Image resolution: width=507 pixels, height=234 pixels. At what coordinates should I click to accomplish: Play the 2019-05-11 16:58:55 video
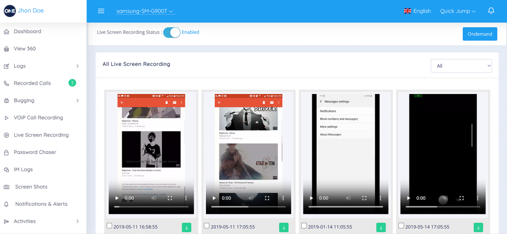(x=117, y=198)
